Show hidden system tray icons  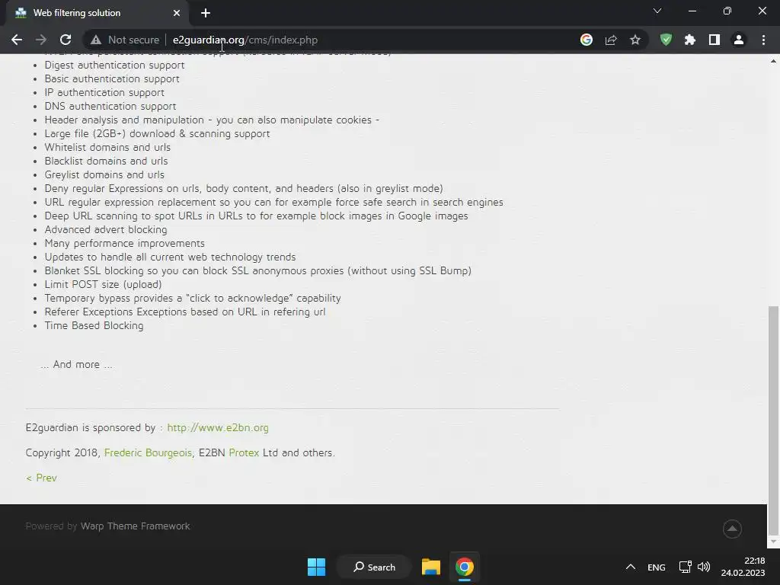[630, 567]
